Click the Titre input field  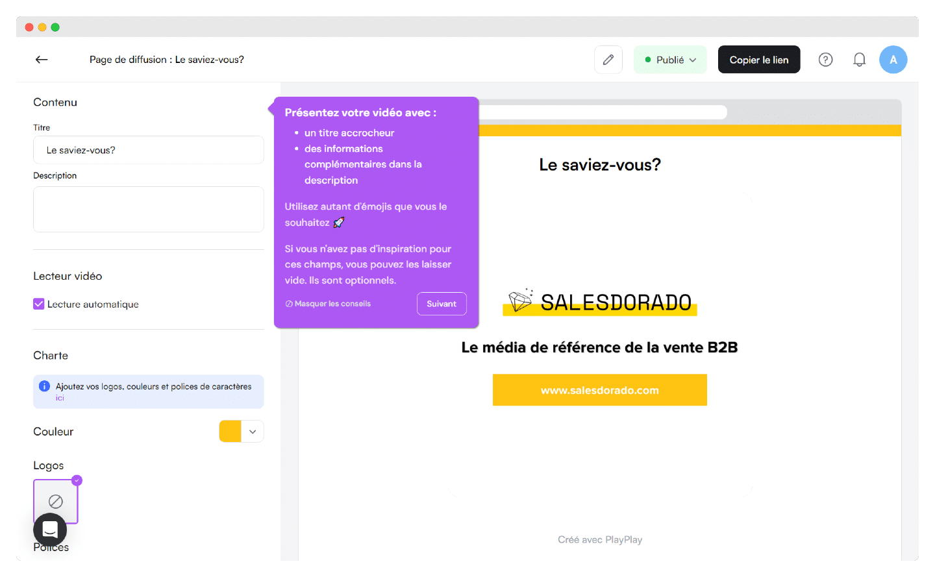pos(149,150)
